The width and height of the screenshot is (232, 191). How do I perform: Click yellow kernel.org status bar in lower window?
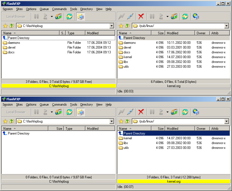pos(174,181)
